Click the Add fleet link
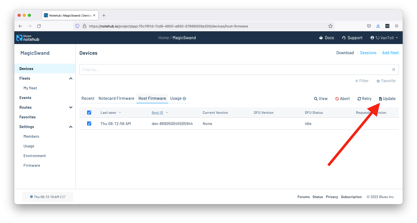This screenshot has height=223, width=417. click(390, 53)
